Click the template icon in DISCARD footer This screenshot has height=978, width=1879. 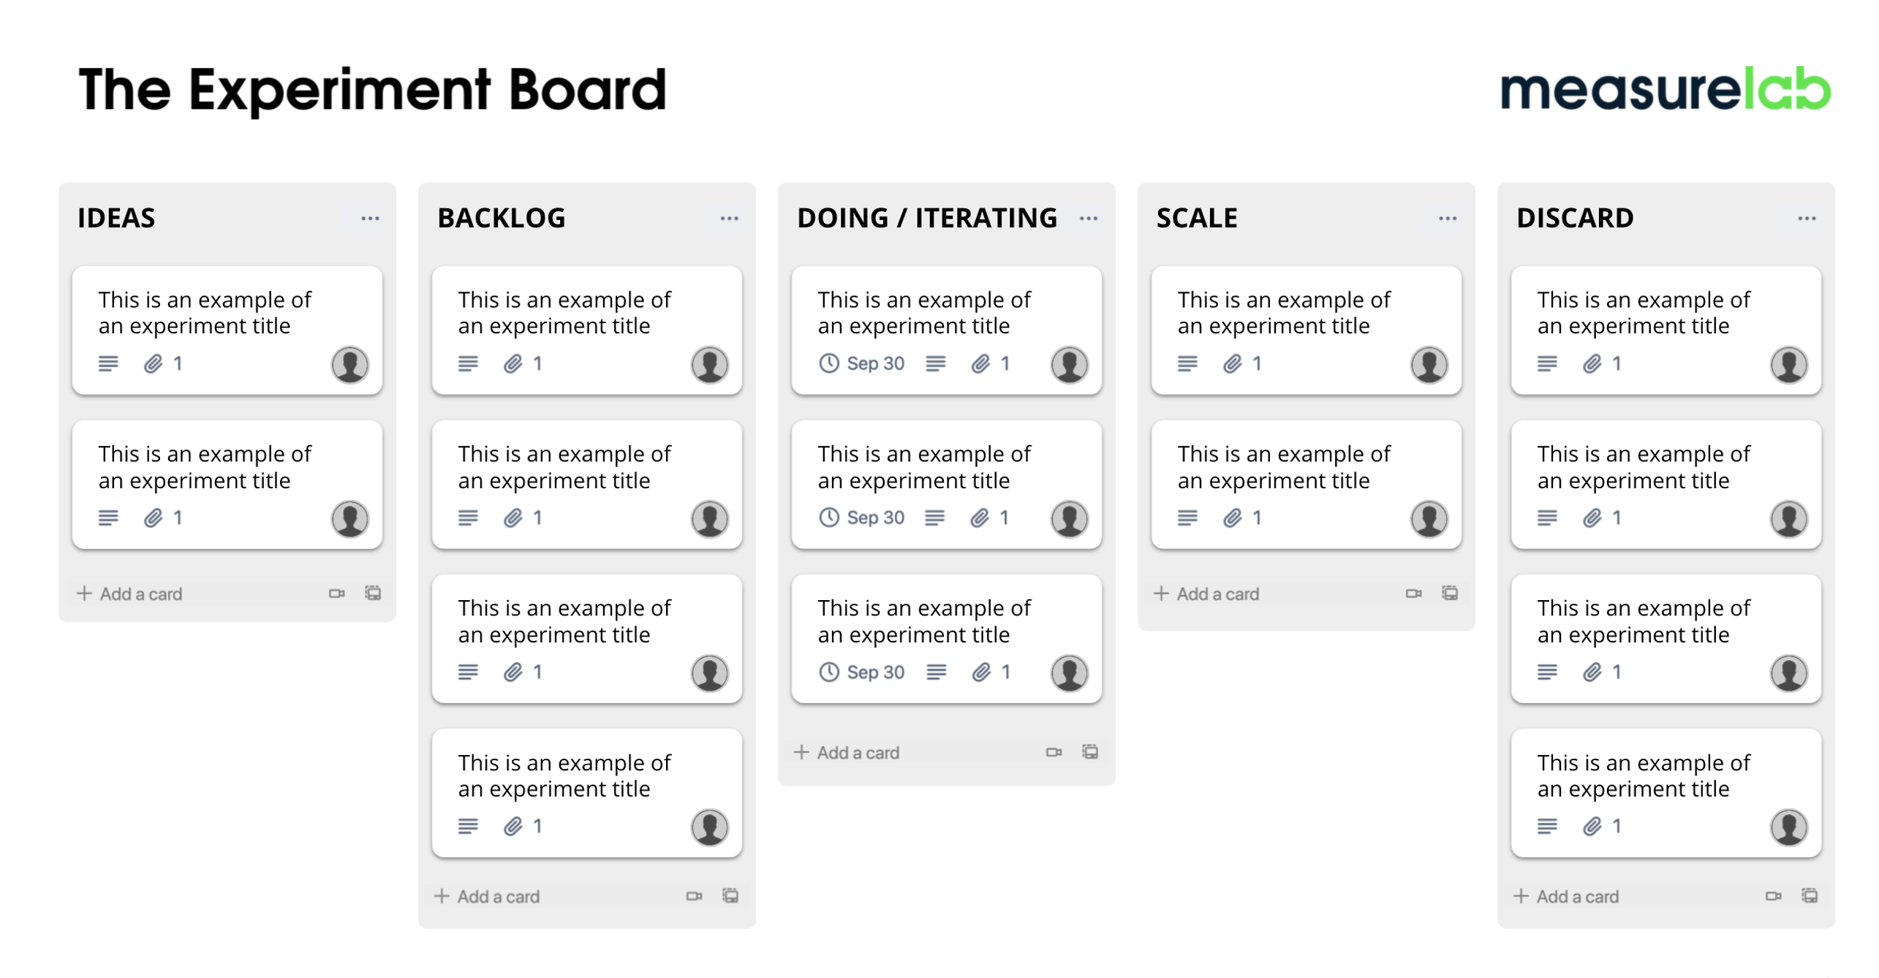1810,896
